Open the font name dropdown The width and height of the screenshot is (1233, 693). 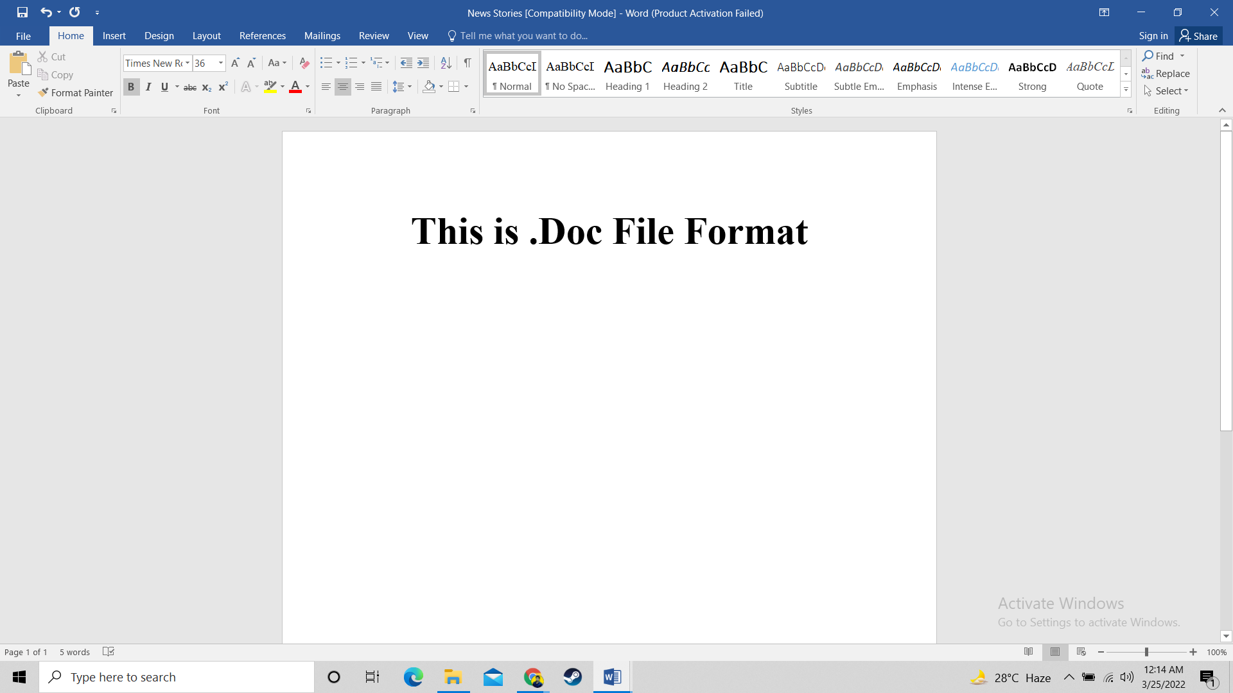188,63
